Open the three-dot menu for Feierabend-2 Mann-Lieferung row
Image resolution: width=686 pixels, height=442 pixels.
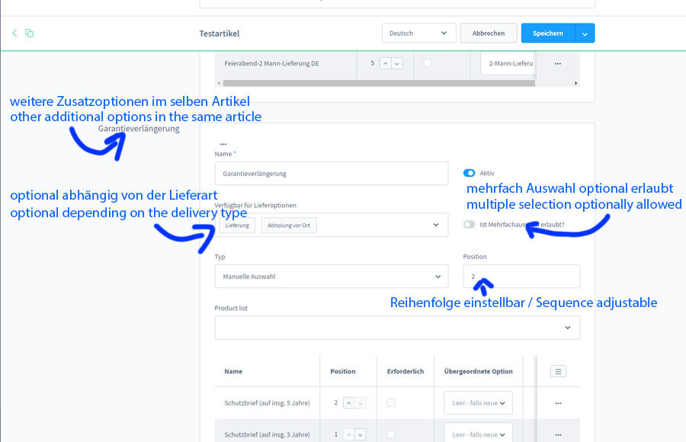point(558,63)
